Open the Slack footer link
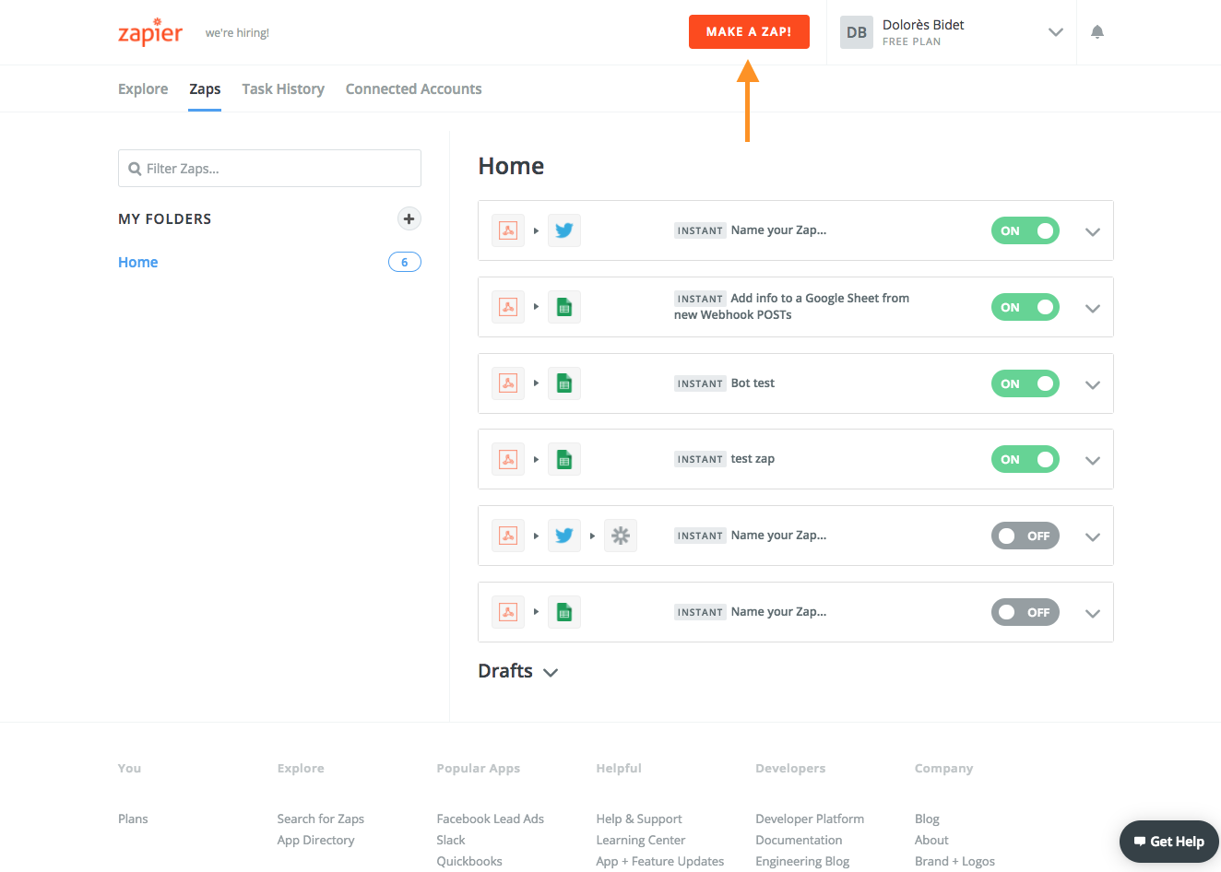This screenshot has height=872, width=1221. tap(451, 840)
